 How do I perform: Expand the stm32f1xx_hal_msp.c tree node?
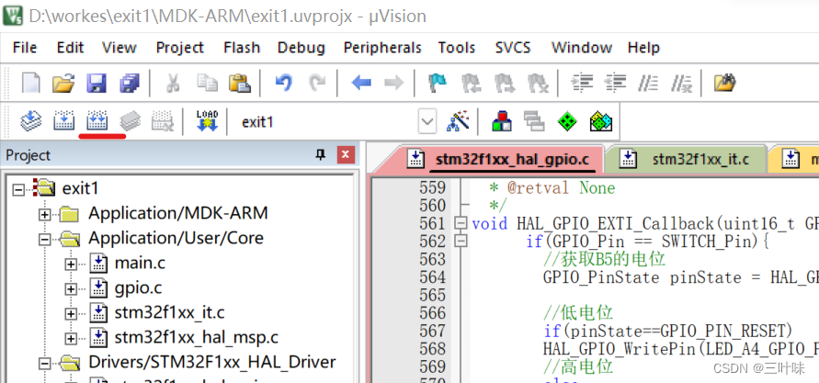tap(71, 338)
